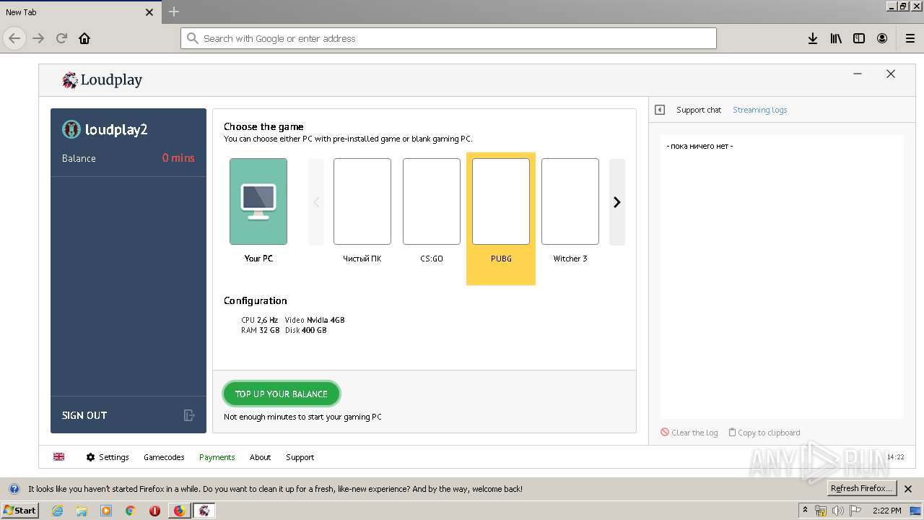
Task: Select the Your PC monitor card
Action: 258,201
